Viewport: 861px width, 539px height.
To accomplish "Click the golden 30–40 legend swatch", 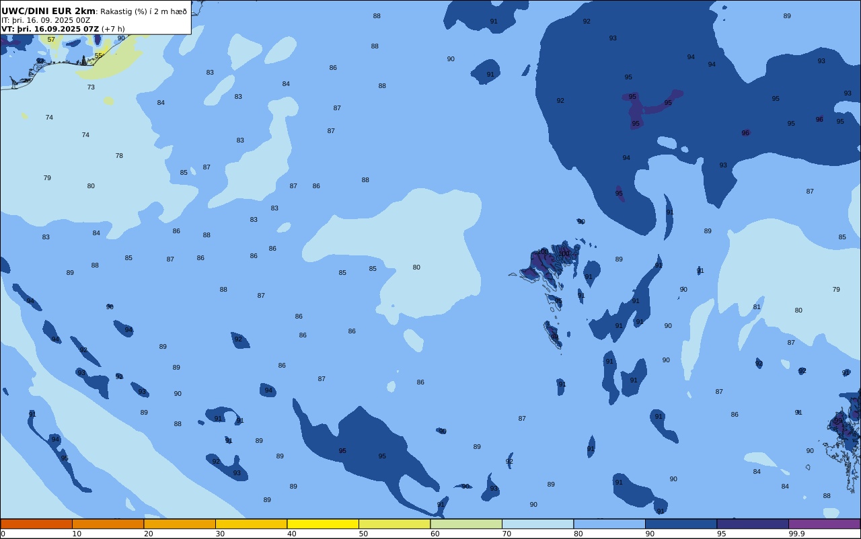I will 251,524.
